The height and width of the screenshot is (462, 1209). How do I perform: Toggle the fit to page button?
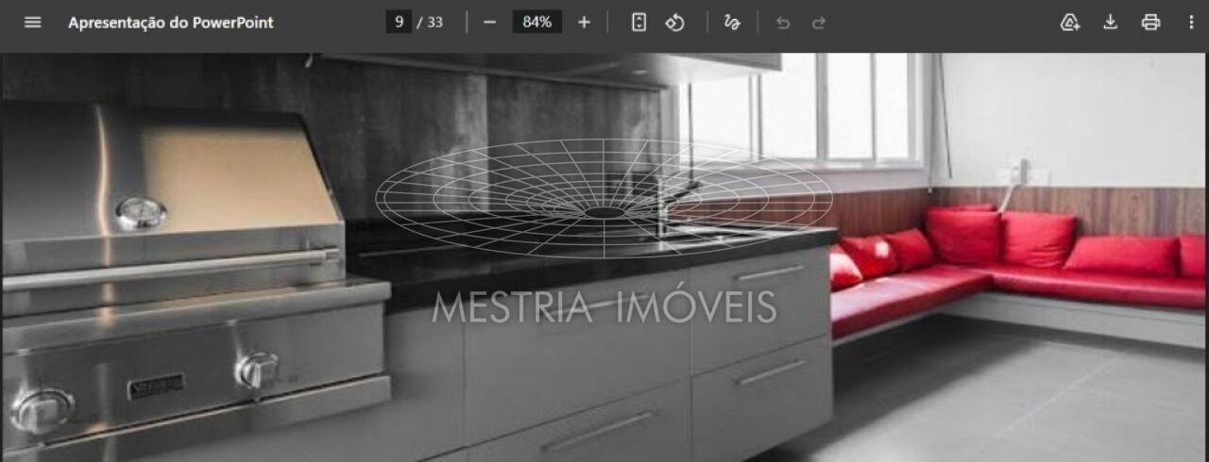(639, 22)
